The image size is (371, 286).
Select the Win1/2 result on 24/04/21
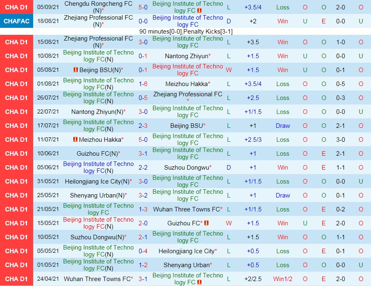[x=283, y=279]
